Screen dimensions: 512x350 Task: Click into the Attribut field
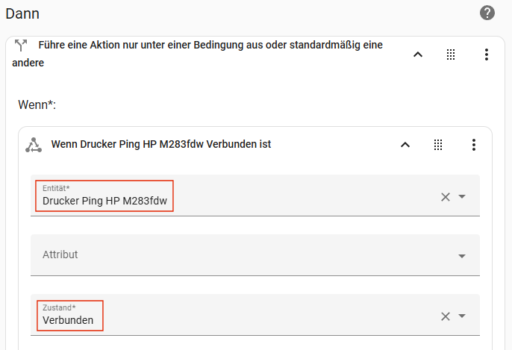coord(224,255)
